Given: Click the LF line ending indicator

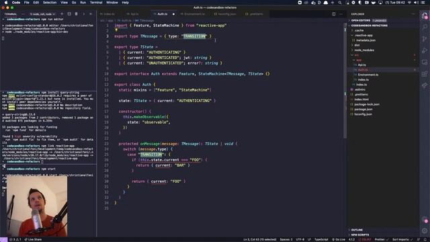Looking at the screenshot, I should click(x=309, y=239).
